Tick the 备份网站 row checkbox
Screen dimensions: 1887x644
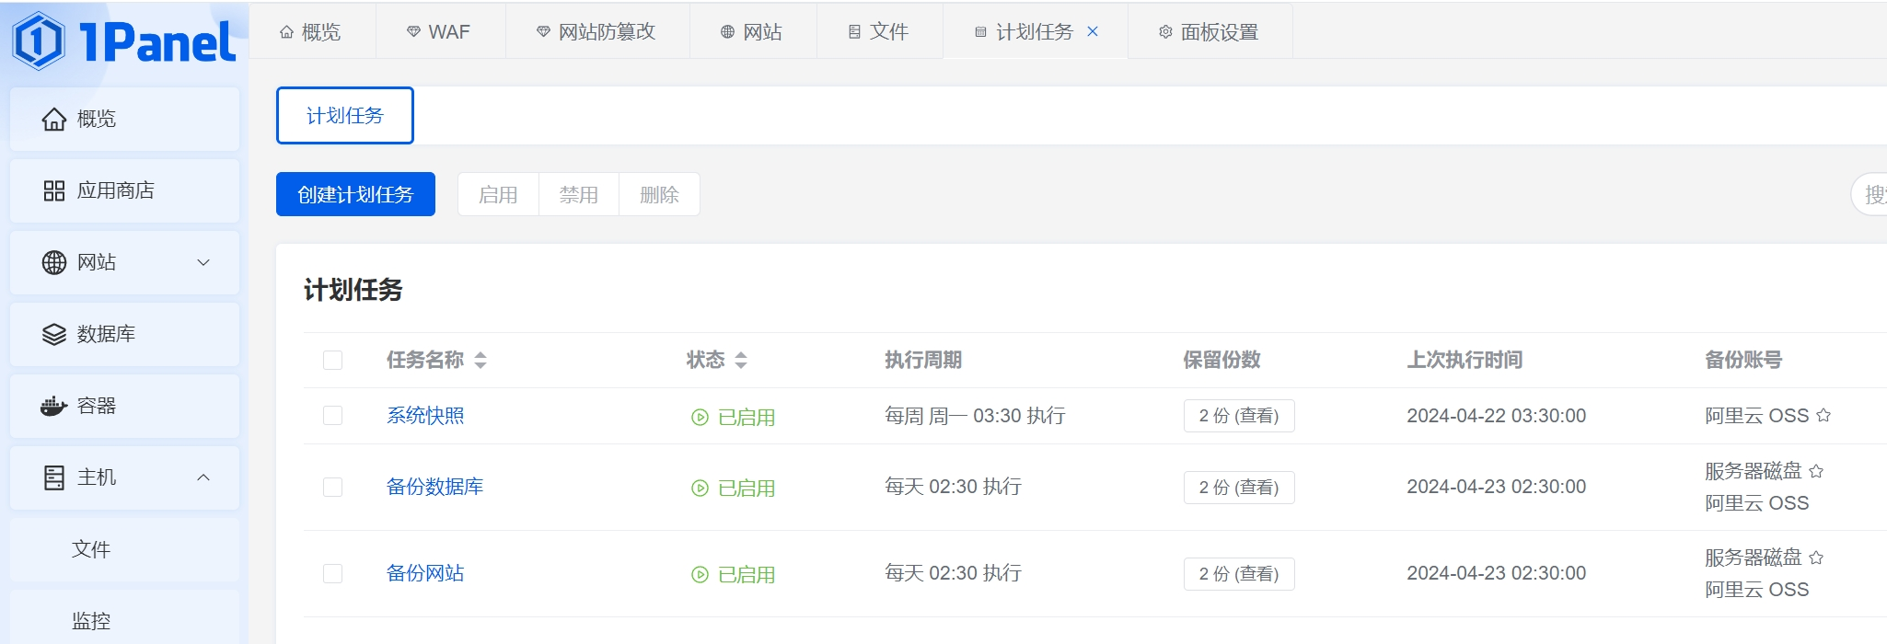(333, 574)
